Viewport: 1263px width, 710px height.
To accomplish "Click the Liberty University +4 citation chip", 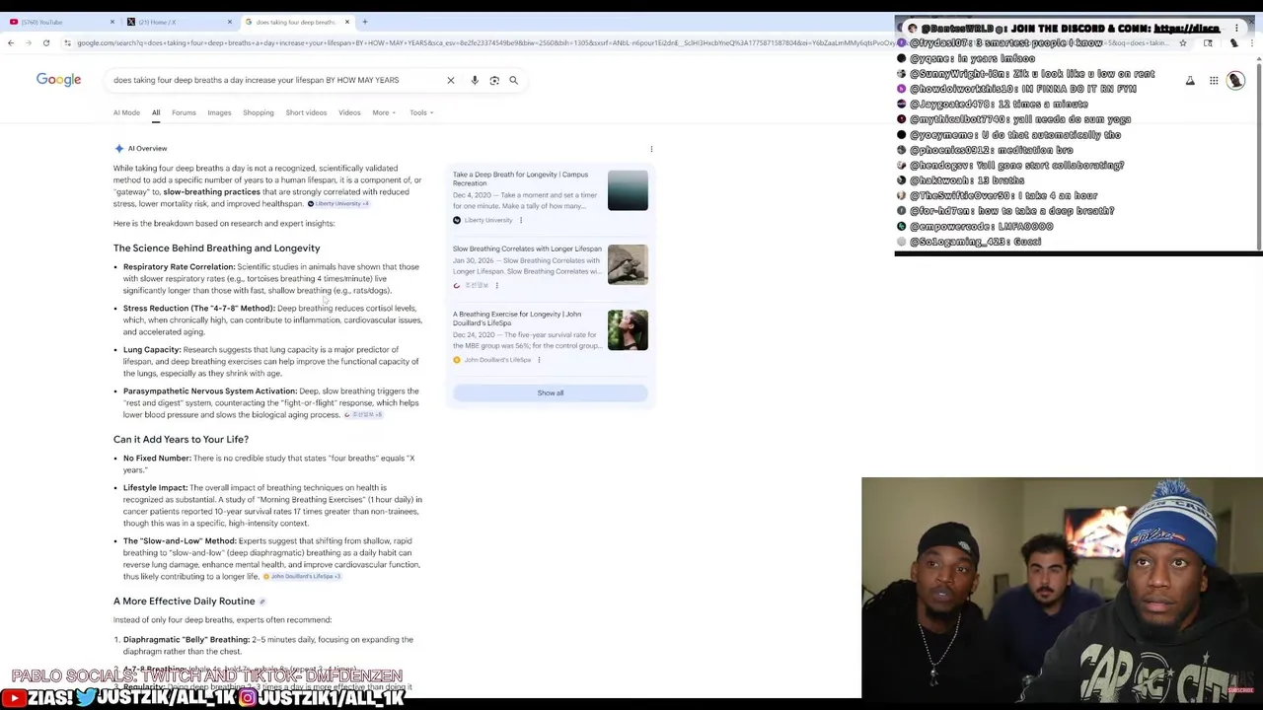I will click(x=338, y=204).
